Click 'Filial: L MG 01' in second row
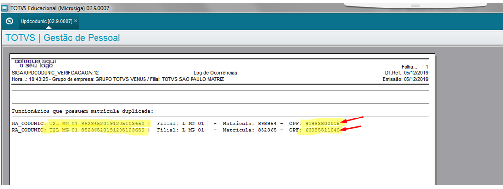Image resolution: width=503 pixels, height=189 pixels. click(180, 130)
